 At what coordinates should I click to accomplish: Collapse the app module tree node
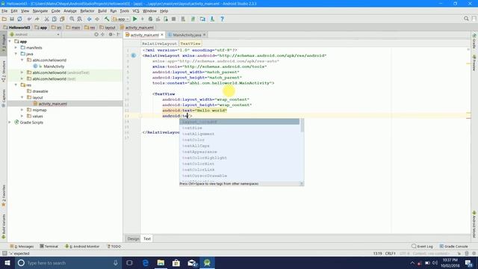click(10, 41)
